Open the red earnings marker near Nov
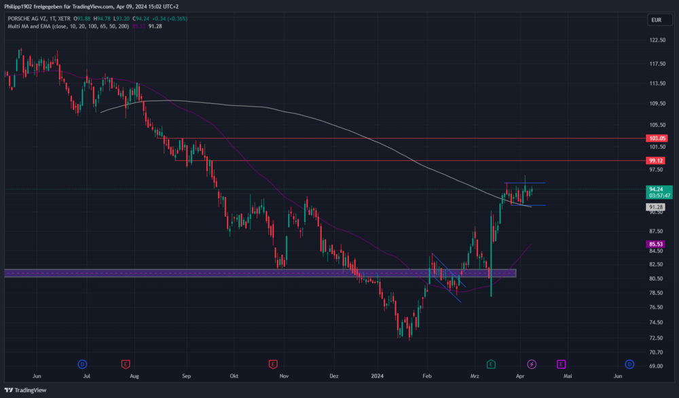679x398 pixels. (x=273, y=364)
